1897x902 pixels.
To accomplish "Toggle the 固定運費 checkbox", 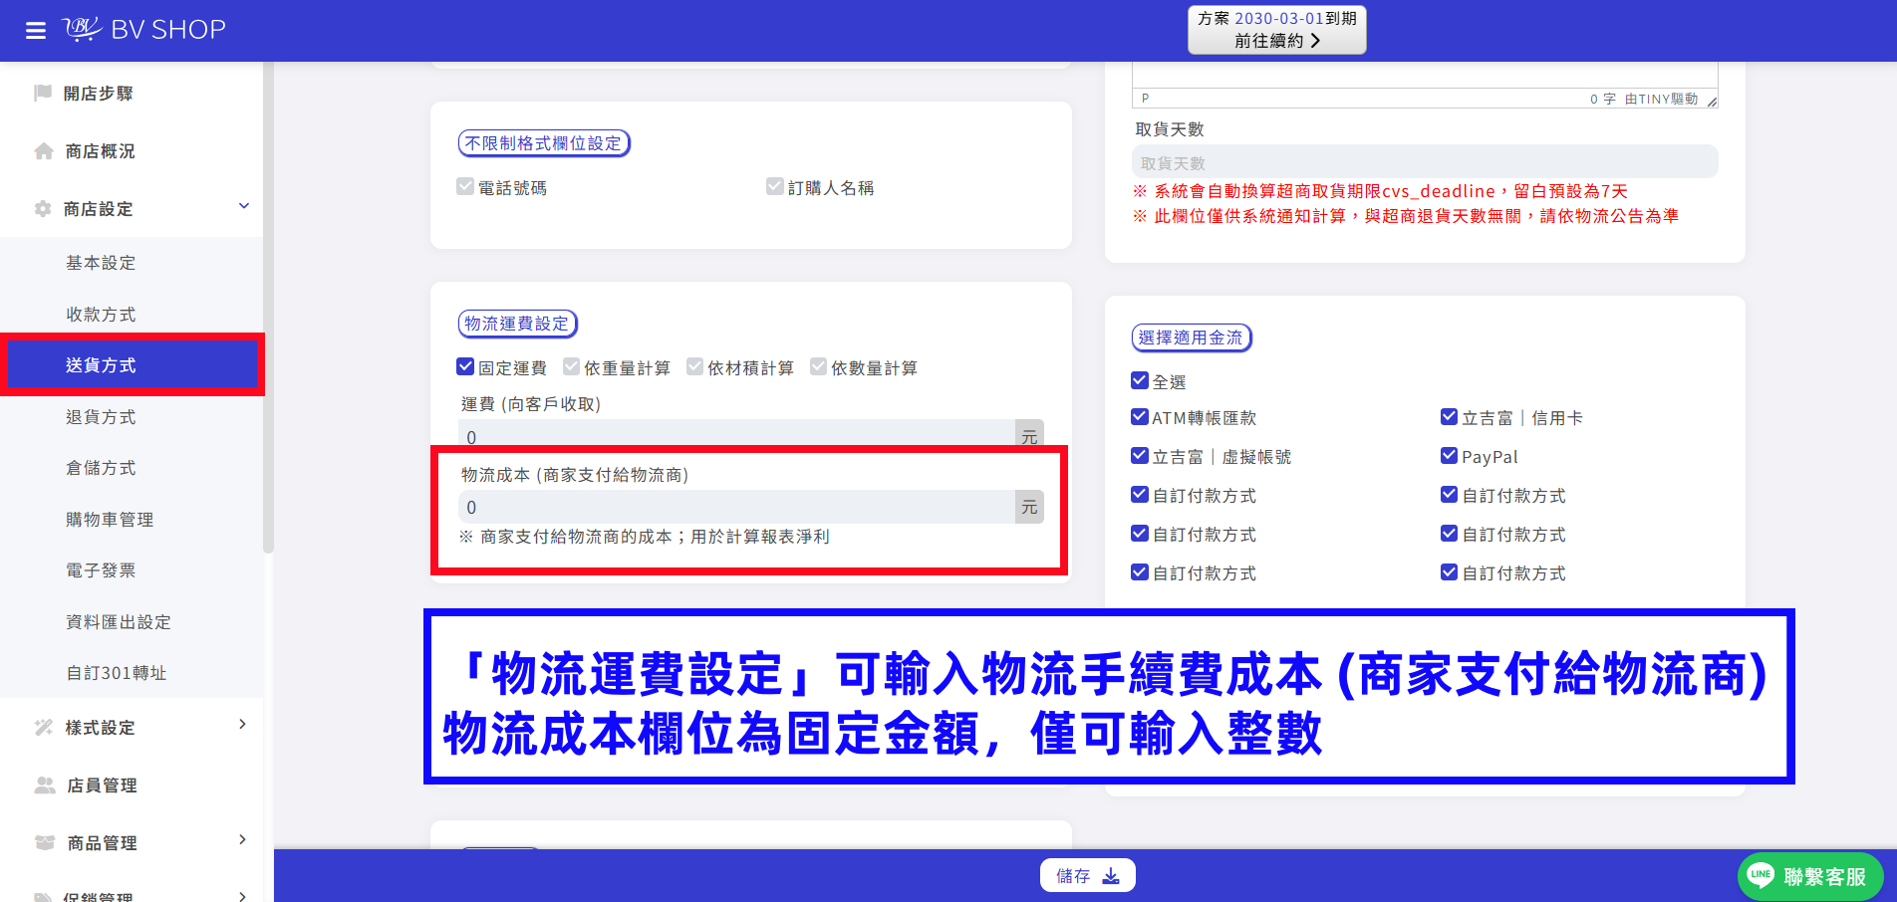I will click(x=465, y=366).
